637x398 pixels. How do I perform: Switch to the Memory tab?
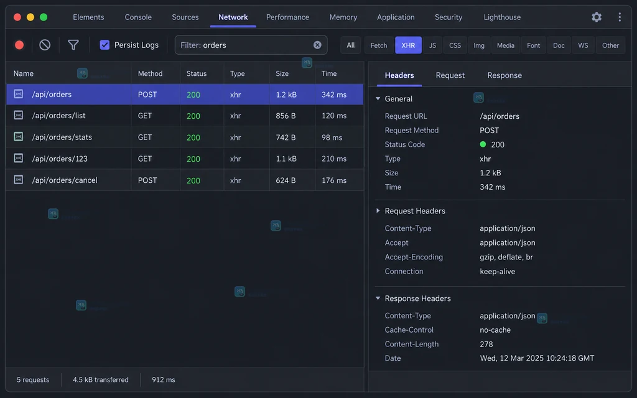click(343, 17)
